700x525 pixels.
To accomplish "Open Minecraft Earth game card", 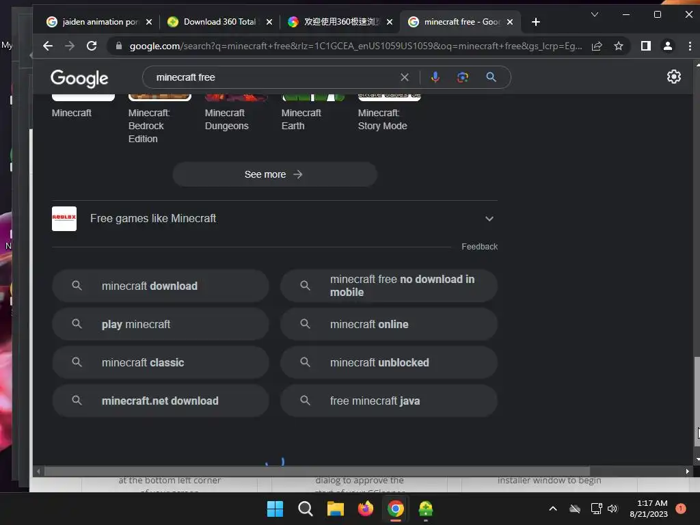I will point(312,113).
